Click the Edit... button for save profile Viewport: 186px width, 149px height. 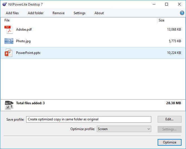point(170,119)
